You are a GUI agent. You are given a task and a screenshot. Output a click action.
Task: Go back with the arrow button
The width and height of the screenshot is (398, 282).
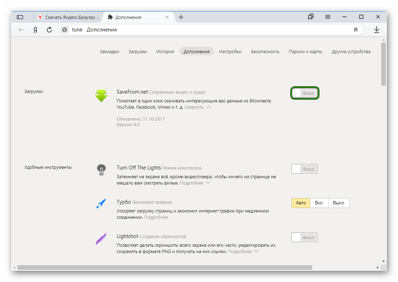pyautogui.click(x=21, y=30)
